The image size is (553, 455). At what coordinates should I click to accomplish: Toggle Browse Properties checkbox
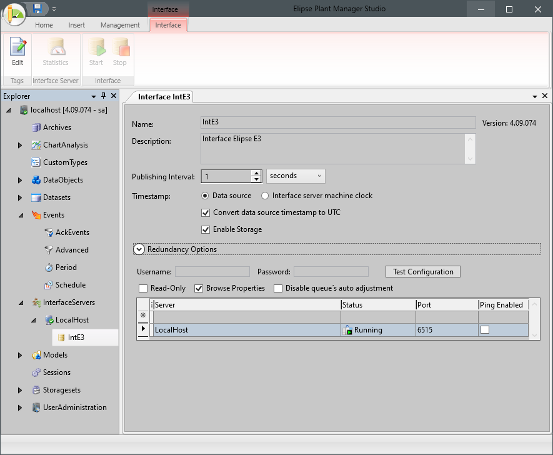click(x=199, y=289)
